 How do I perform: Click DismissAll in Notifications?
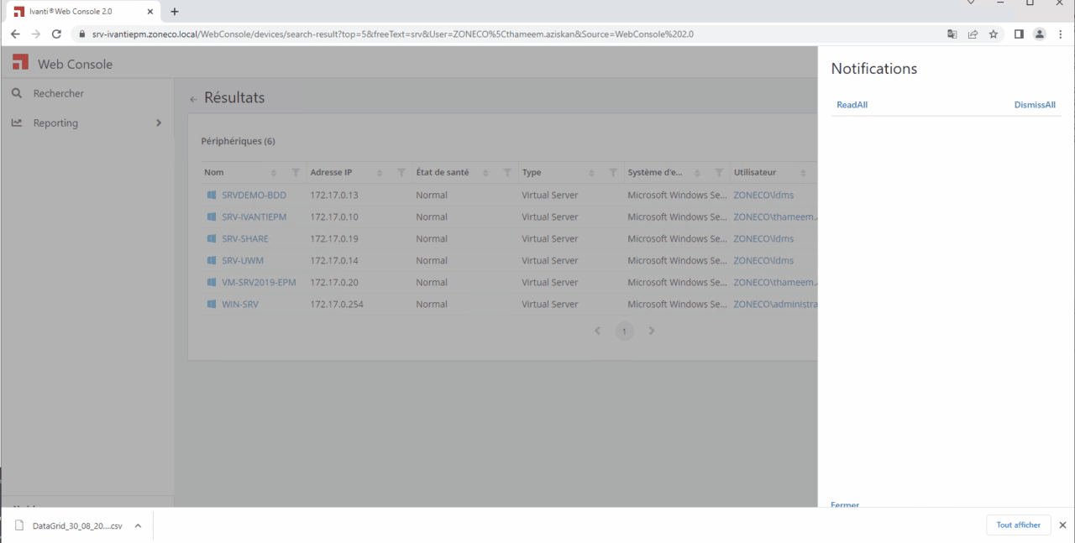[1035, 105]
